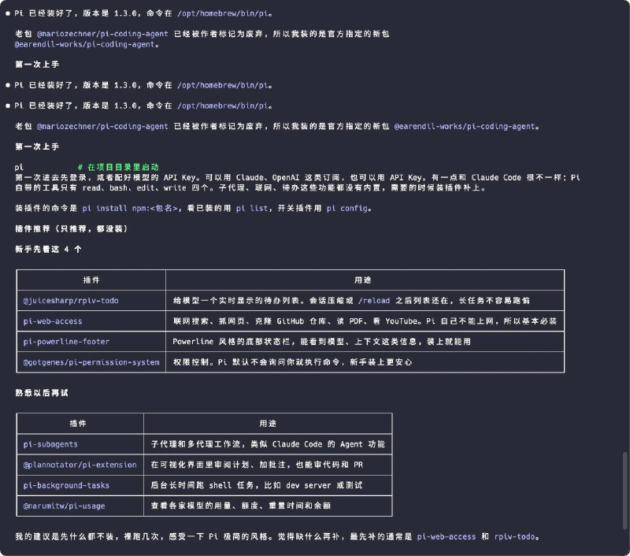Click the green comment "# 在项目目录里启动"
This screenshot has height=556, width=630.
click(119, 167)
